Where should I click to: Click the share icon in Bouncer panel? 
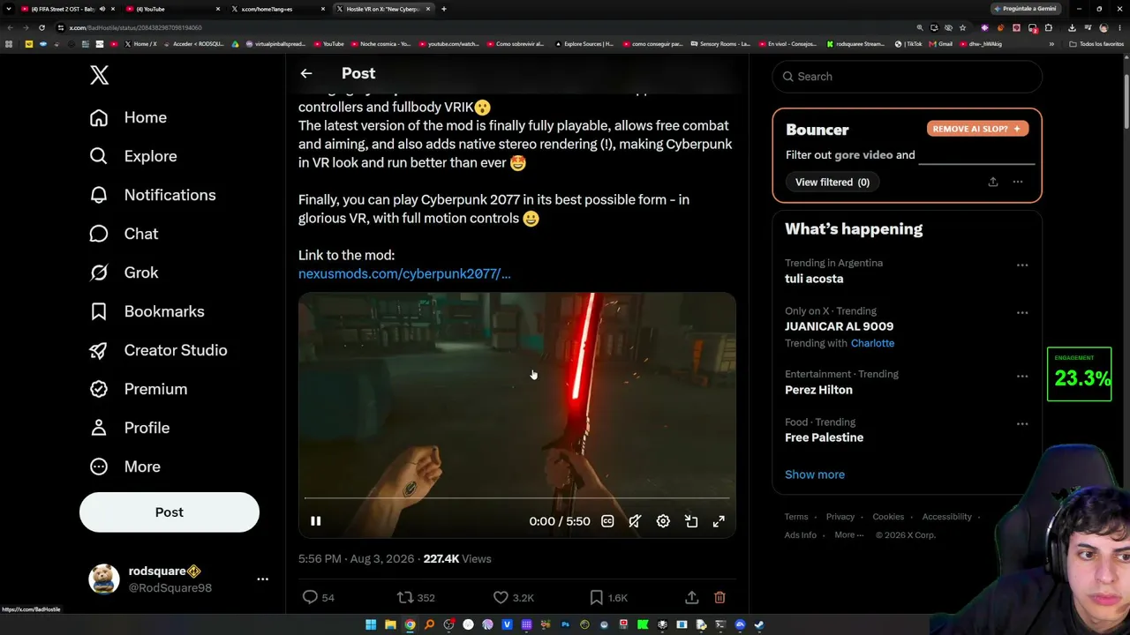click(x=993, y=182)
